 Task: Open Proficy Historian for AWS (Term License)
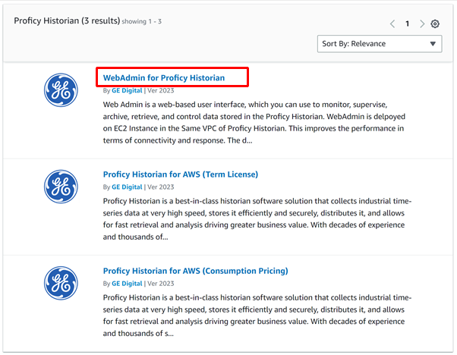[181, 174]
